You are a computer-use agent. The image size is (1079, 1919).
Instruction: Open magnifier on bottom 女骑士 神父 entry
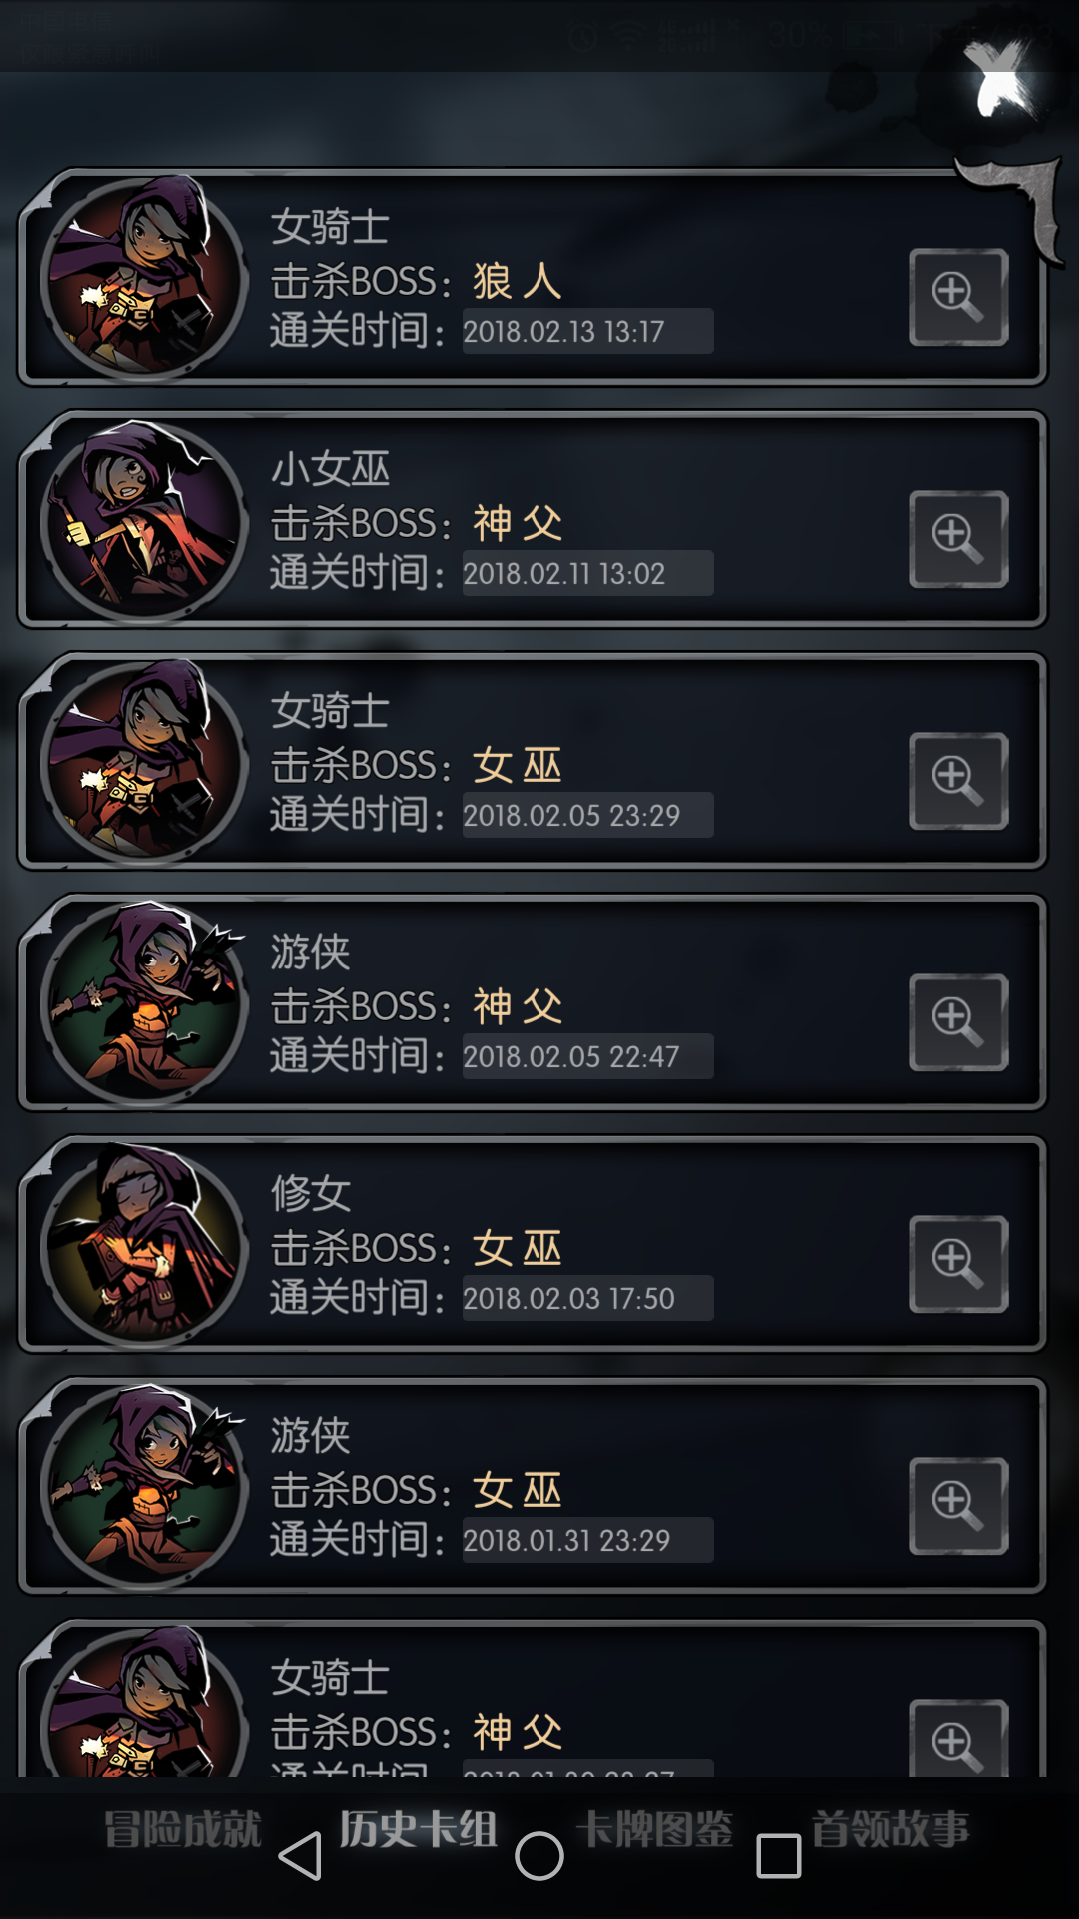tap(958, 1739)
